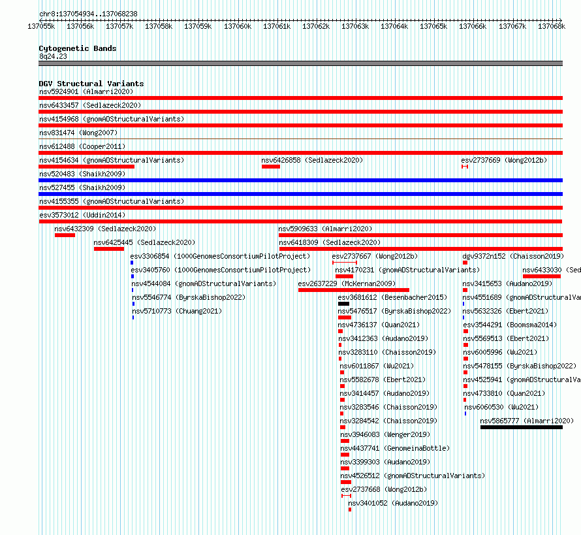This screenshot has width=581, height=535.
Task: Open variant nsv5924901 (Almarri2020) label
Action: pos(86,91)
